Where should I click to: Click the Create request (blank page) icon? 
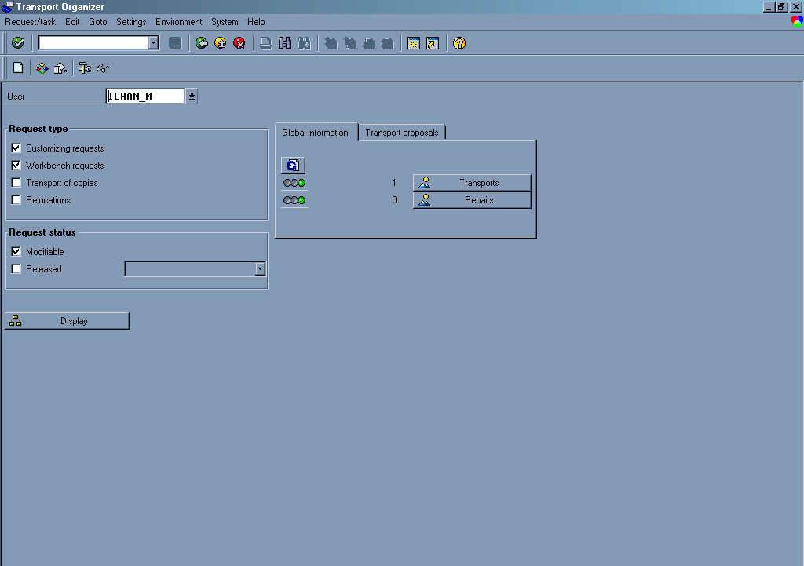pos(16,68)
